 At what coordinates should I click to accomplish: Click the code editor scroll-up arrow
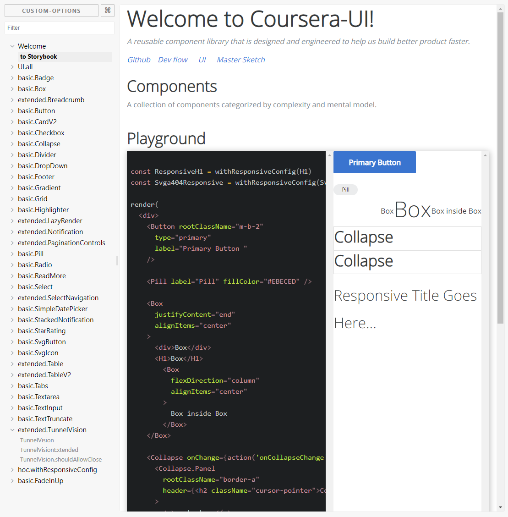(x=329, y=155)
